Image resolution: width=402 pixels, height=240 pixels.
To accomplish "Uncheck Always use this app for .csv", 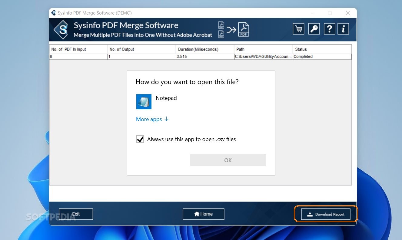I will coord(140,139).
